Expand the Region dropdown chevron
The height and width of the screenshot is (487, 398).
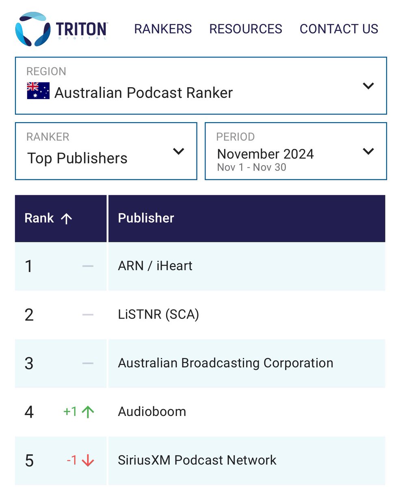point(368,86)
